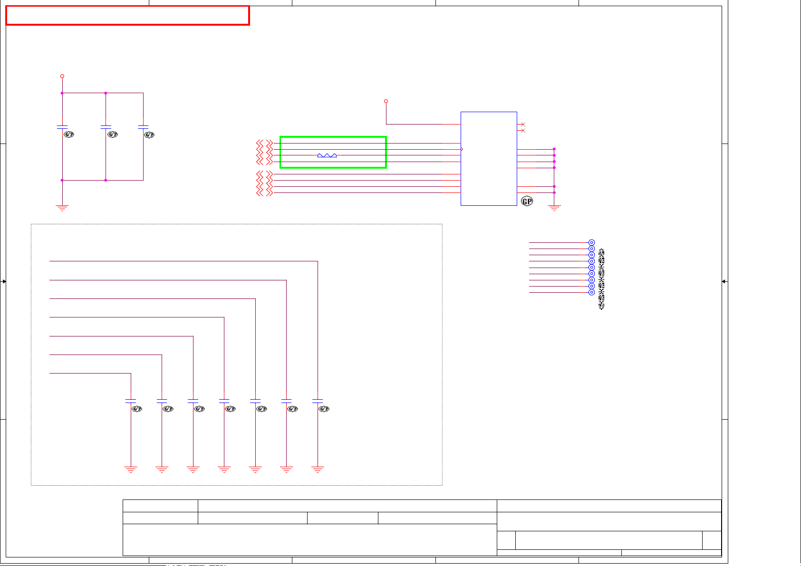The image size is (801, 566).
Task: Select the ground symbol under the three-capacitor group
Action: (x=62, y=208)
